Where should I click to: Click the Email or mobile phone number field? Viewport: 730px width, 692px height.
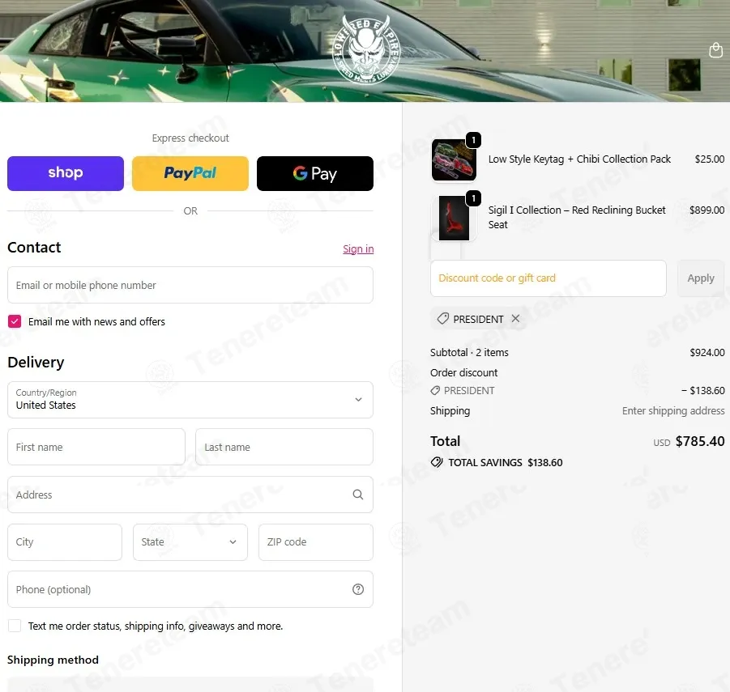[190, 285]
